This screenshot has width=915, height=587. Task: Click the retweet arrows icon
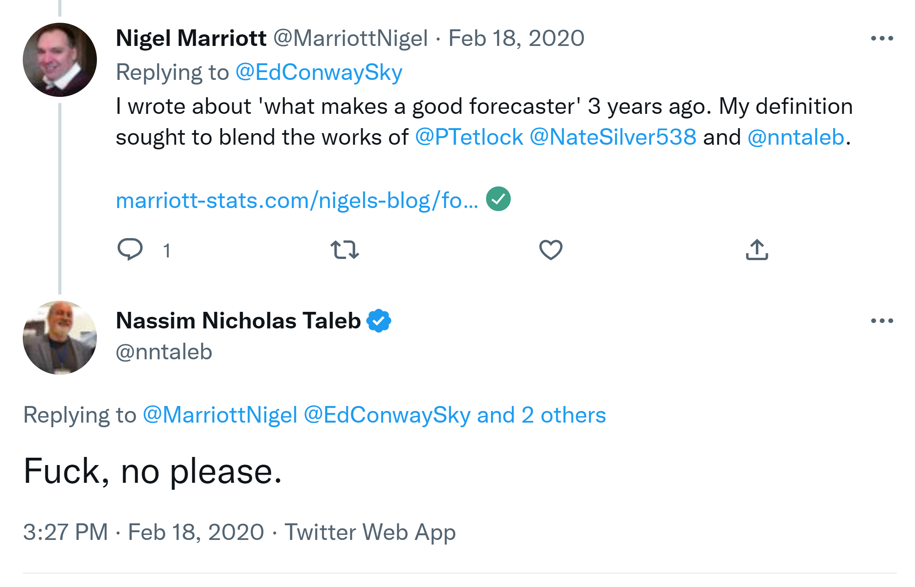pos(344,249)
